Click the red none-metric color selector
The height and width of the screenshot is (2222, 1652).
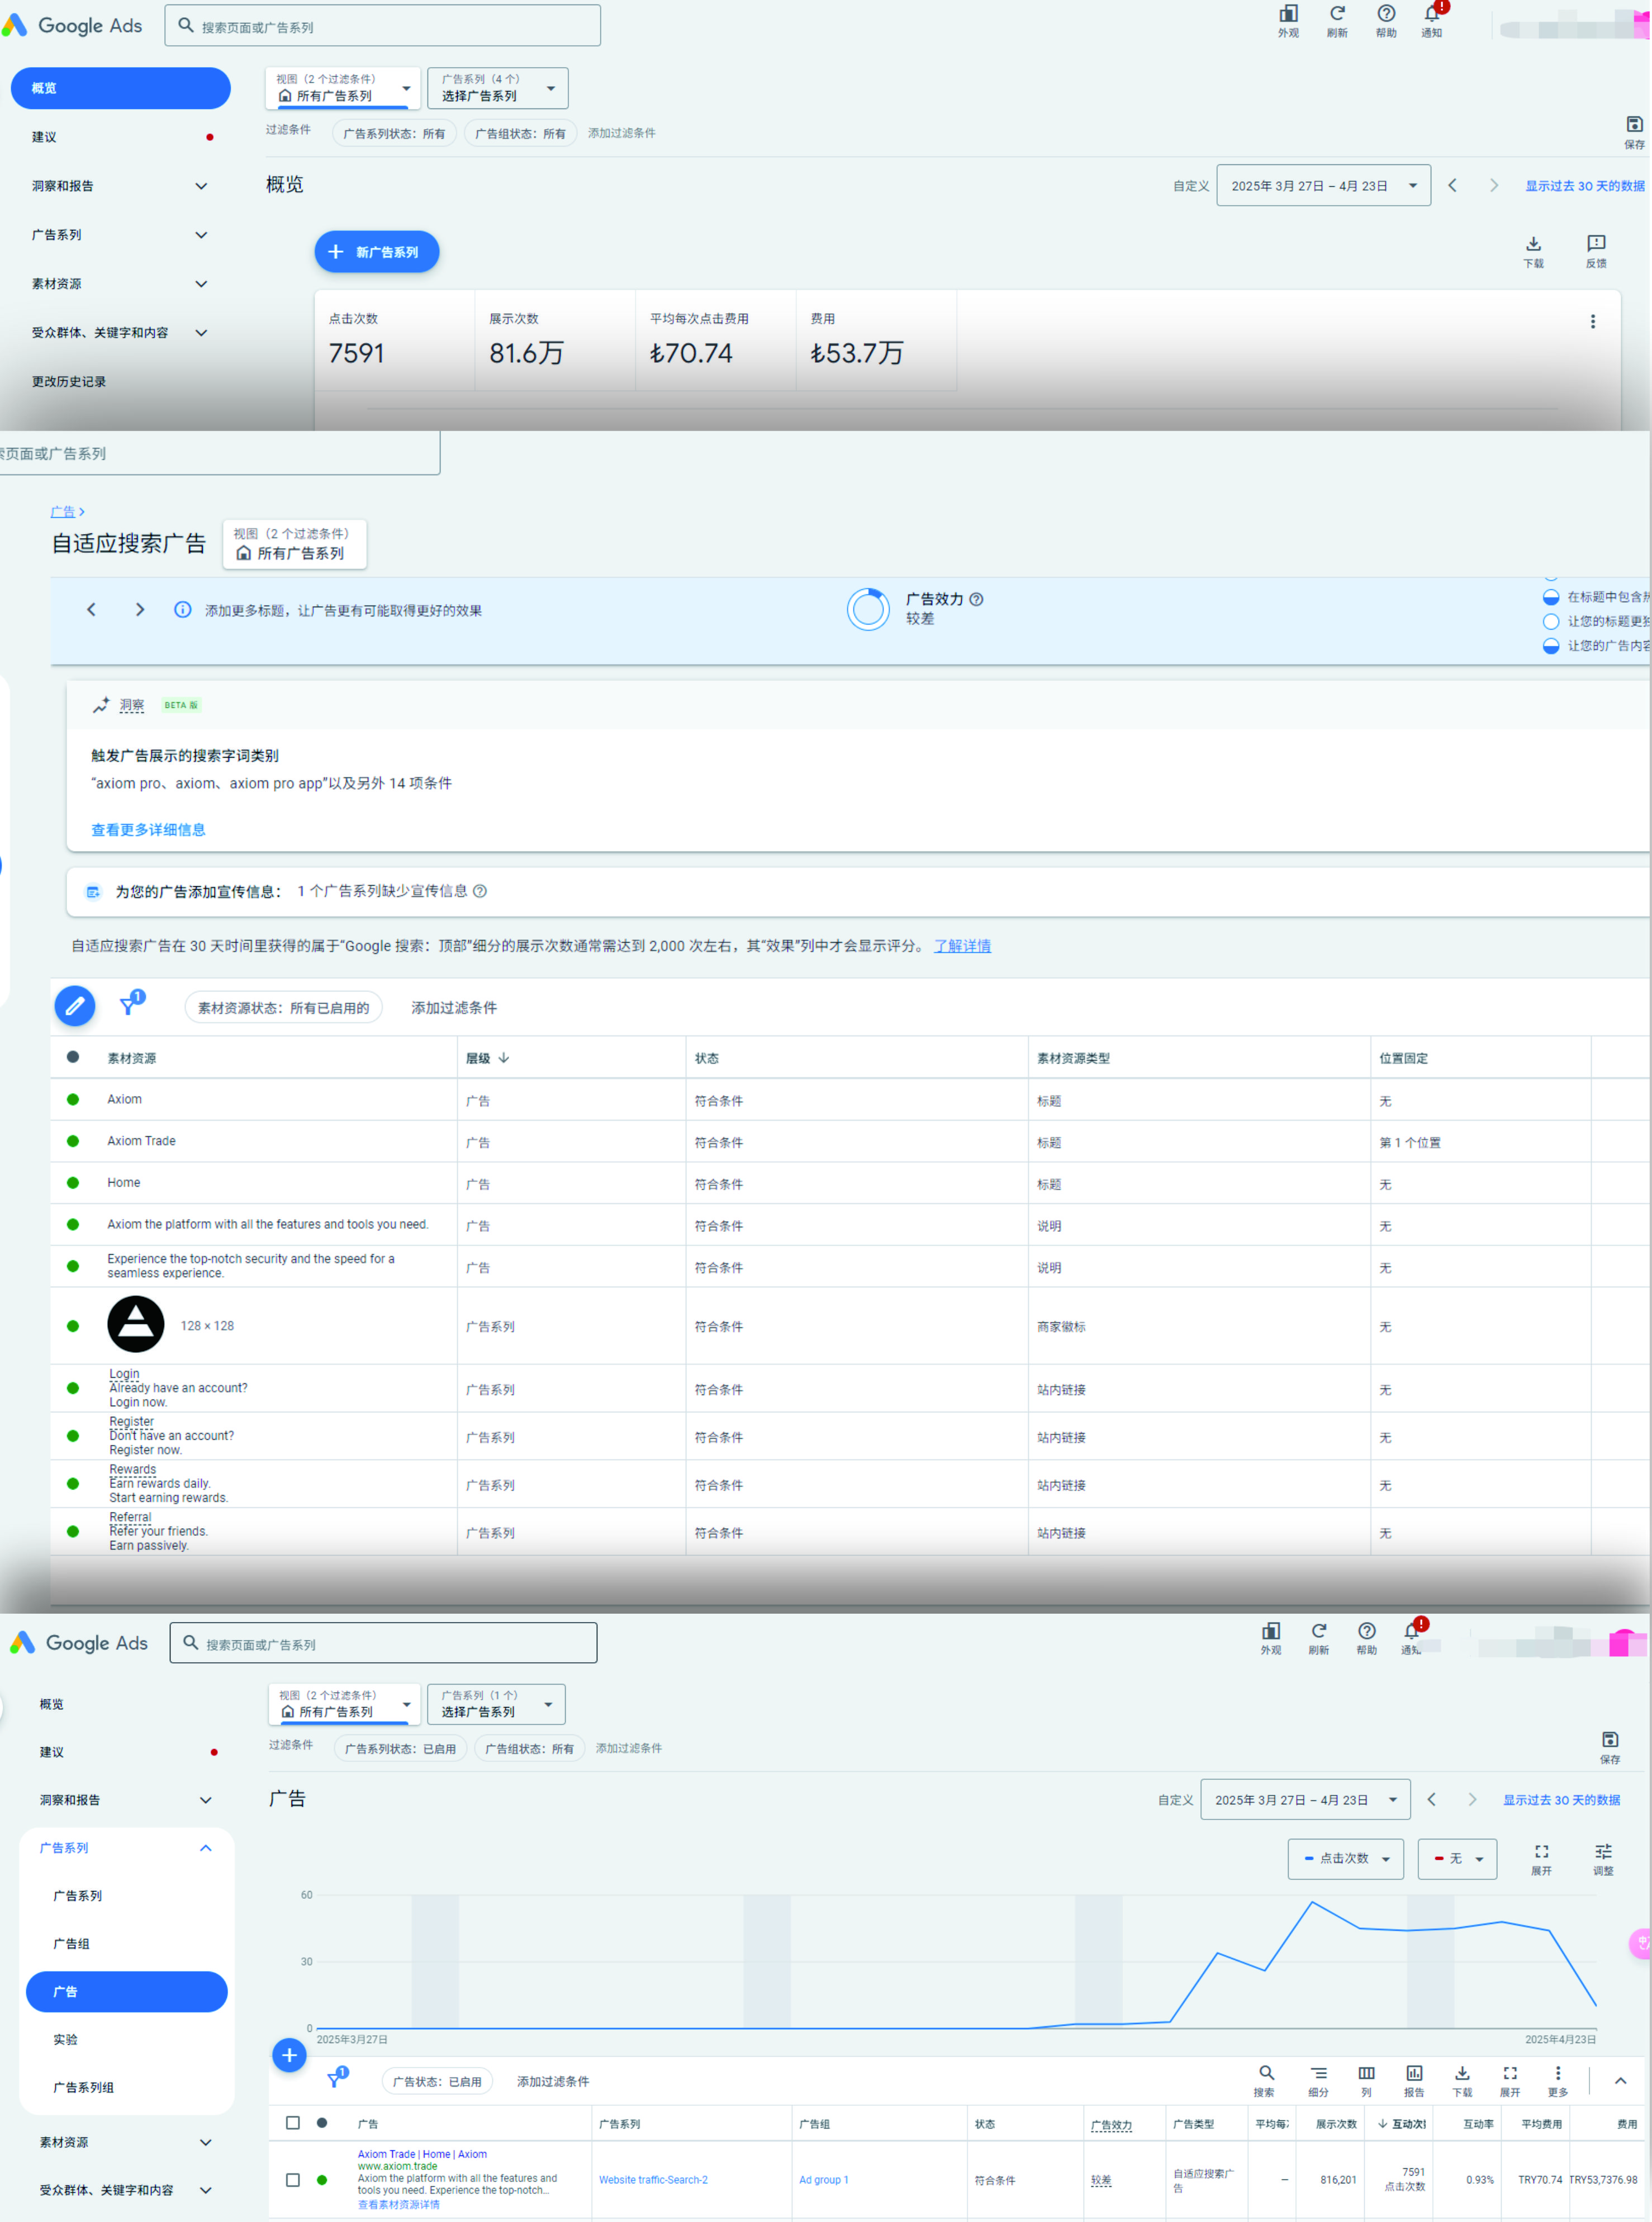[x=1456, y=1858]
